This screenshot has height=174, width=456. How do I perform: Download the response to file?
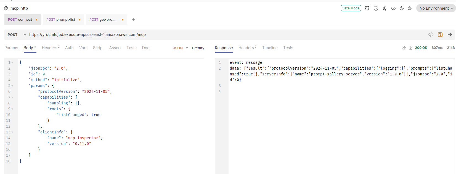(411, 48)
